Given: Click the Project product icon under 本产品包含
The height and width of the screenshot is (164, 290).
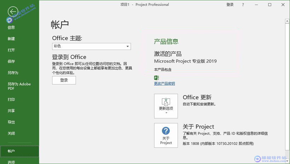Looking at the screenshot, I should coord(156,78).
